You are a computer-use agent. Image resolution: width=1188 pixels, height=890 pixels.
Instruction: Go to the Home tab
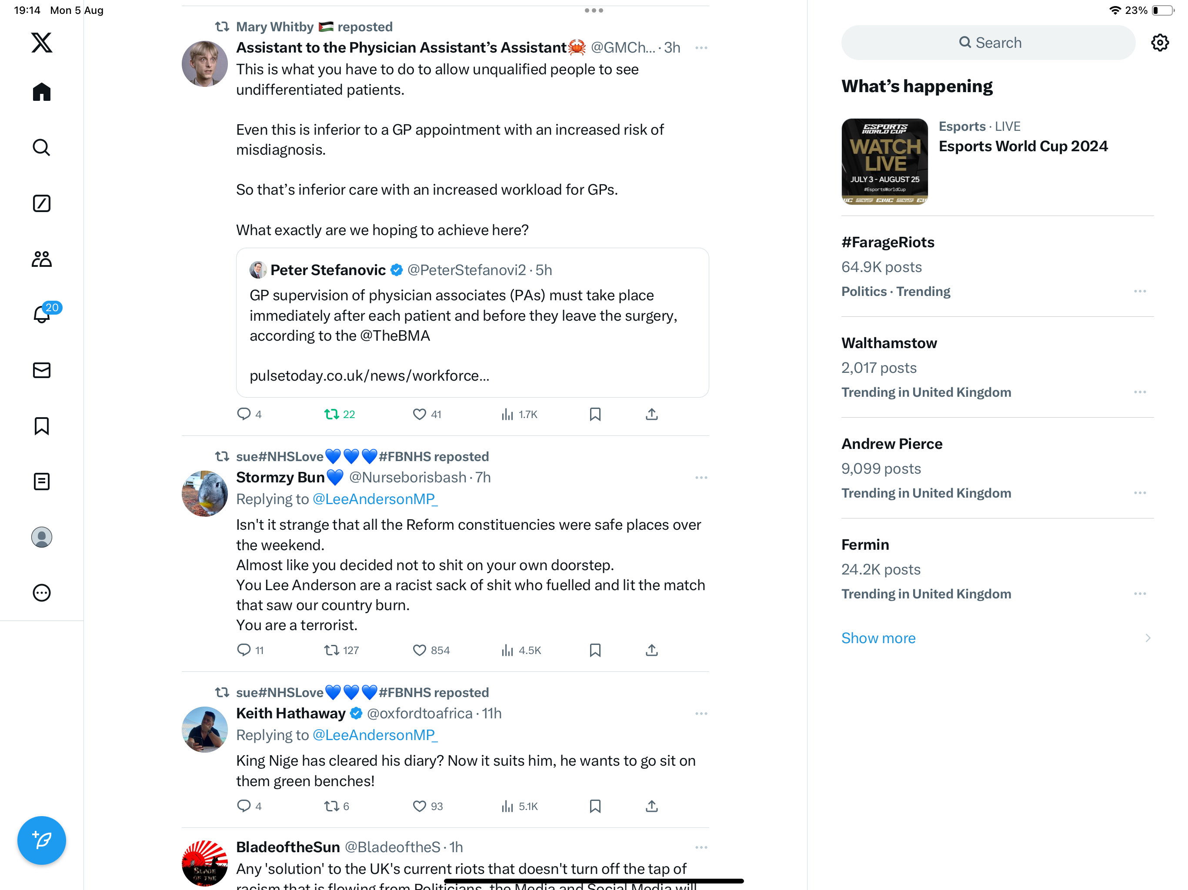click(42, 92)
